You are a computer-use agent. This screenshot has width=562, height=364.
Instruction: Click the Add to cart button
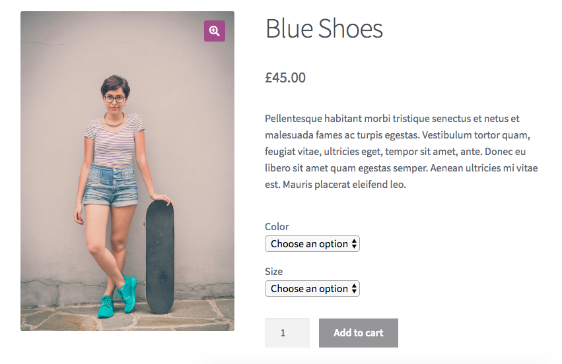point(359,333)
